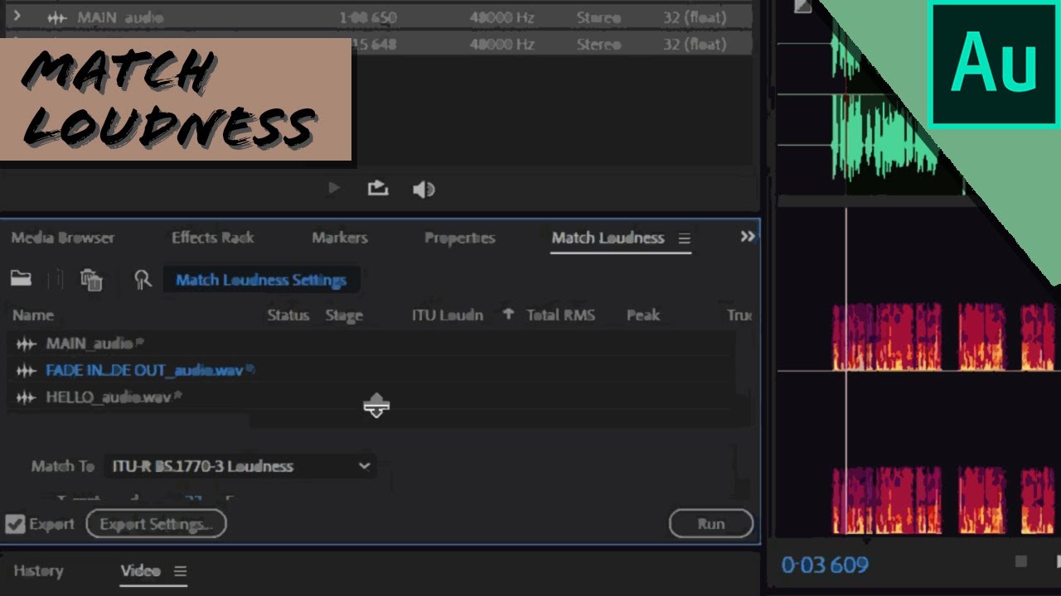Switch to the Markers tab
Screen dimensions: 1061x596
pyautogui.click(x=340, y=238)
